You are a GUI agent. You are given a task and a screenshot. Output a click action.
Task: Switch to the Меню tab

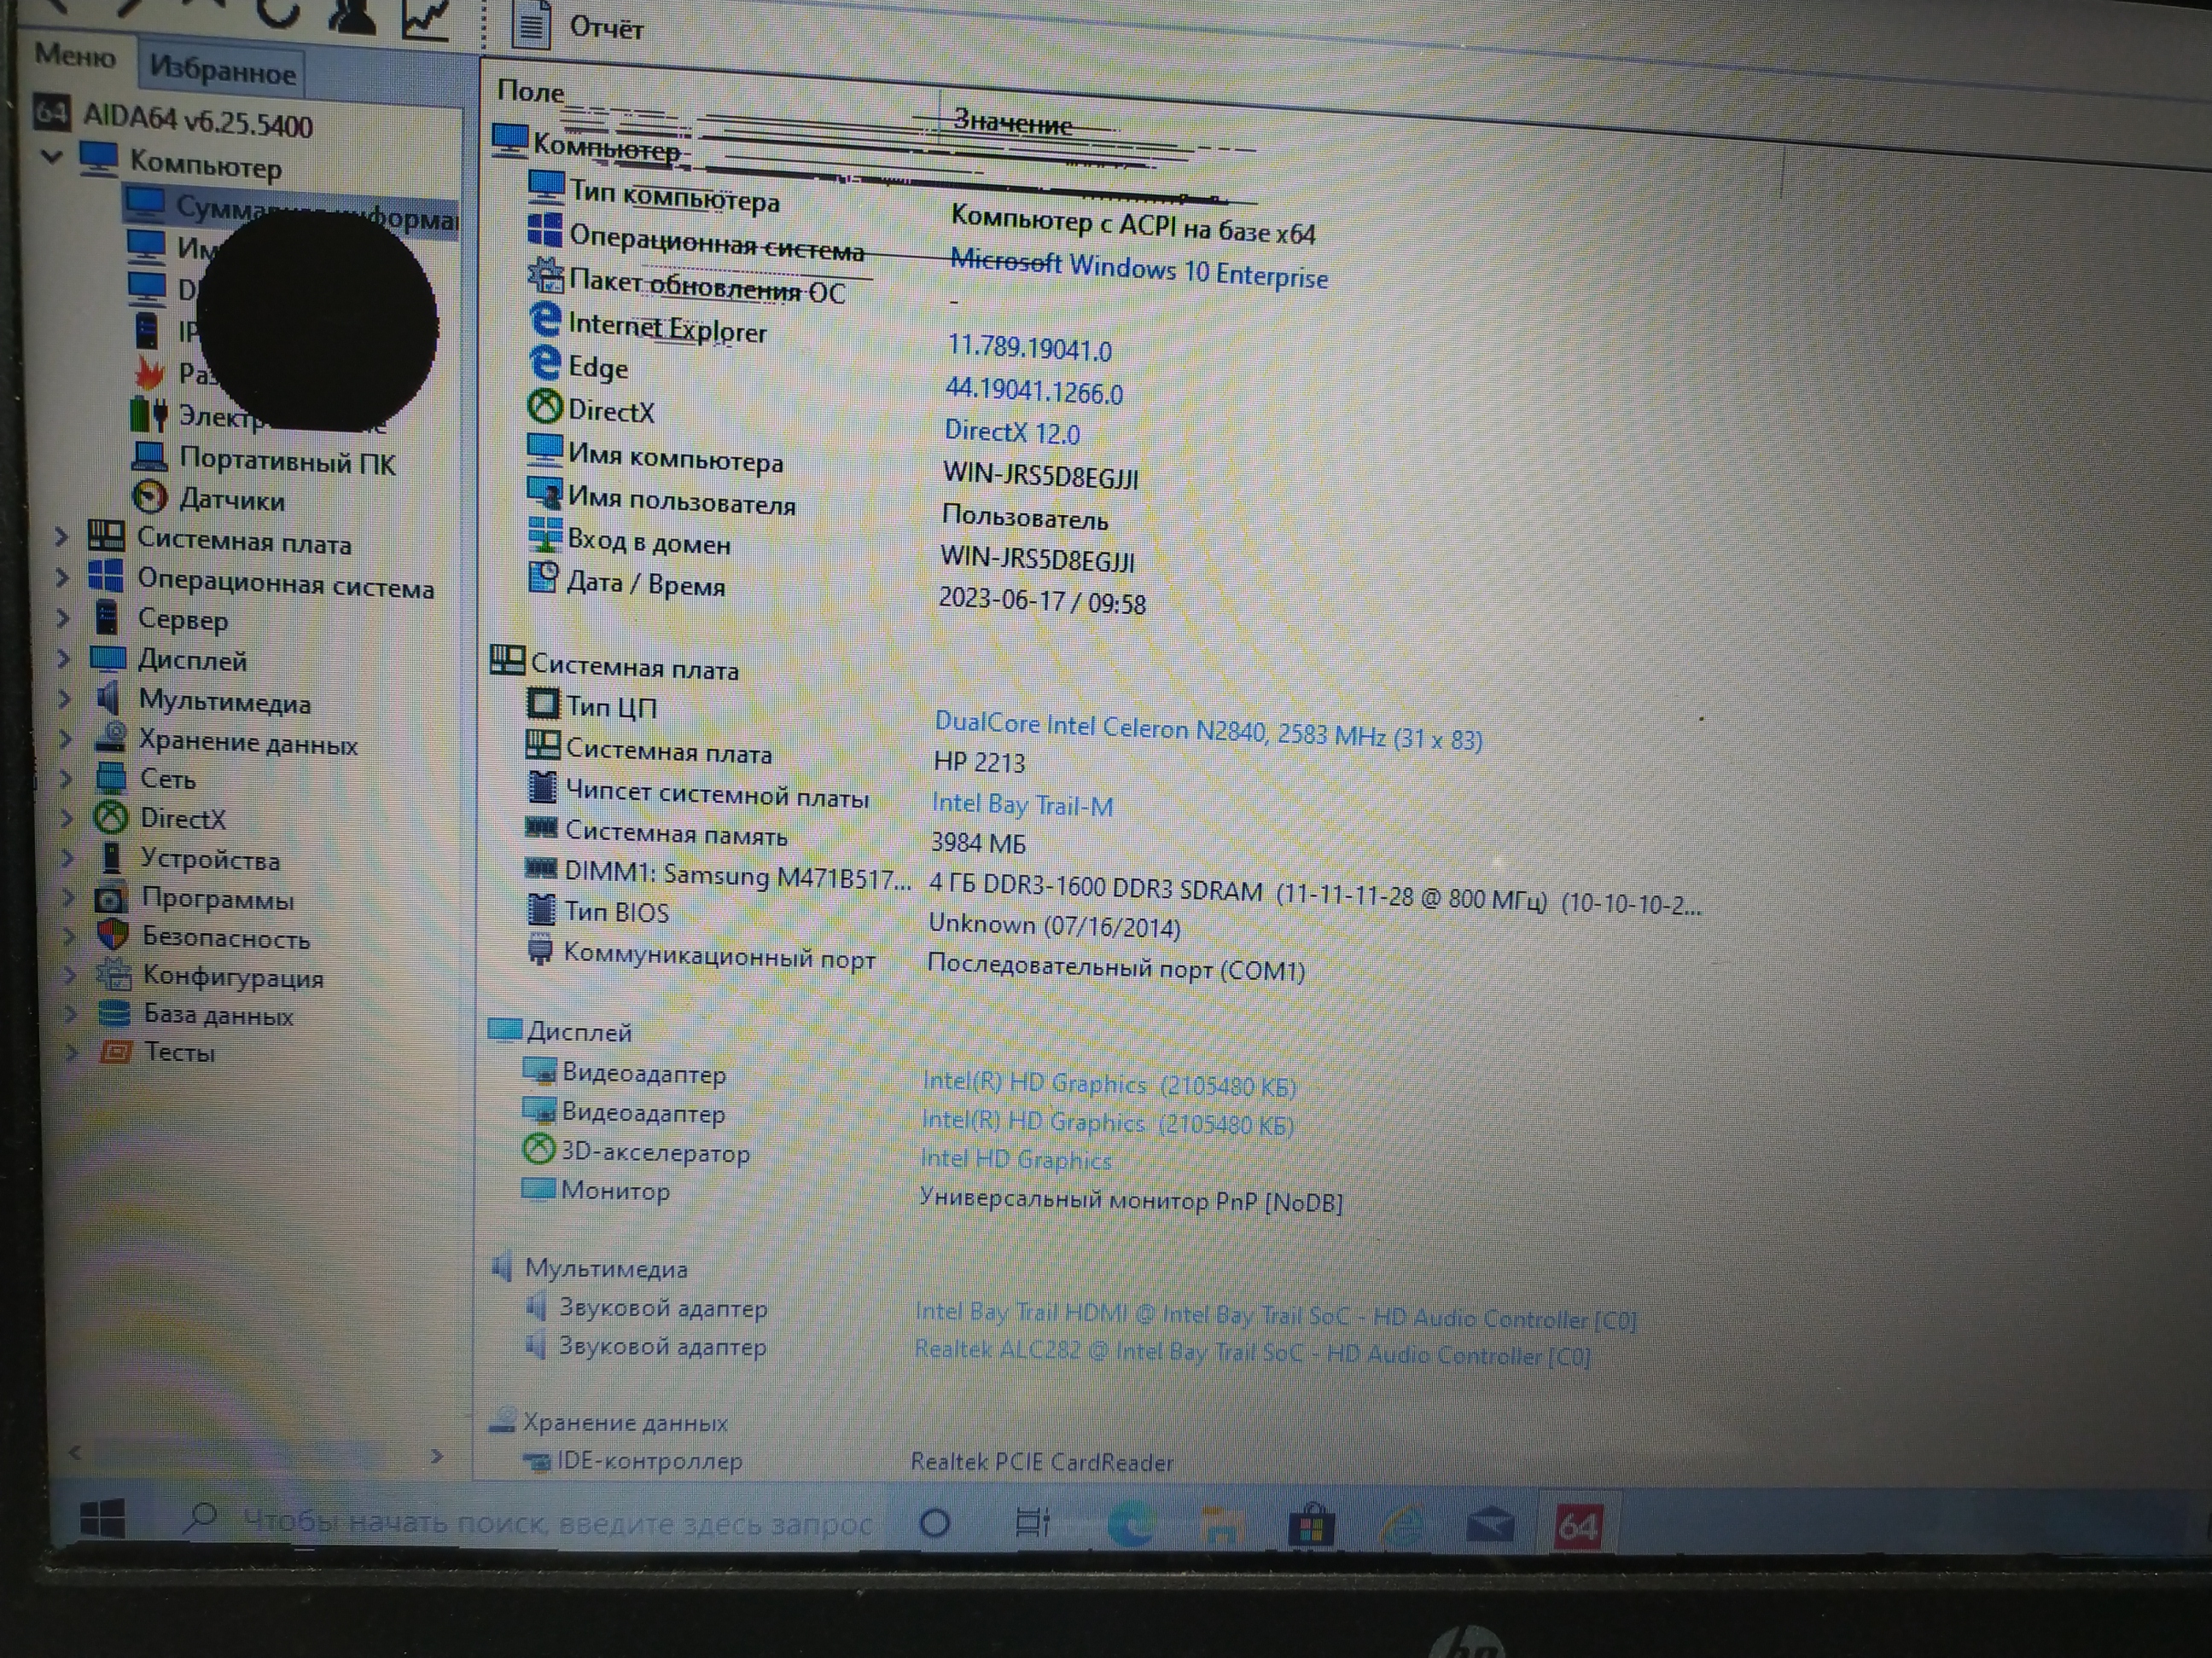point(75,56)
